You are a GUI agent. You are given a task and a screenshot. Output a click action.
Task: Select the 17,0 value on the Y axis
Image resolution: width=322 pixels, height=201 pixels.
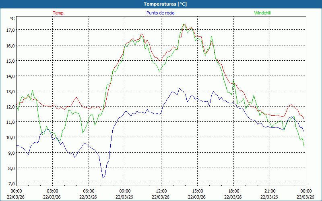pyautogui.click(x=10, y=30)
